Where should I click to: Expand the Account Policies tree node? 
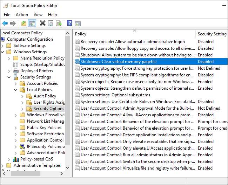16,83
